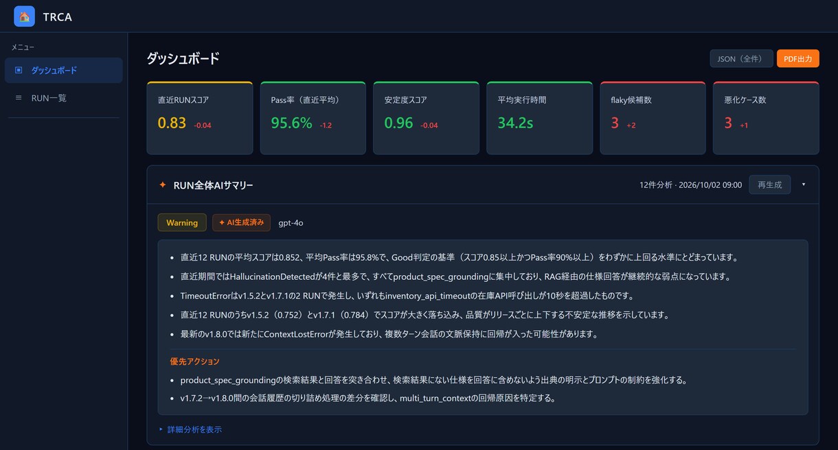Click the bullet mentioning ContextLostError
Image resolution: width=838 pixels, height=450 pixels.
389,334
